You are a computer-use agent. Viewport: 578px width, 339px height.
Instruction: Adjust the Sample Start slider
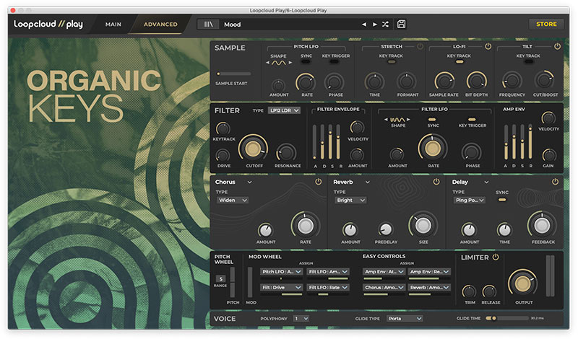(x=233, y=74)
